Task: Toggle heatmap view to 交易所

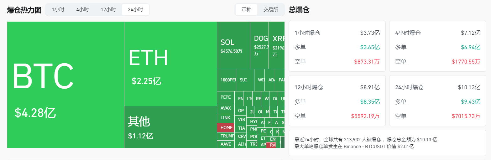Action: [271, 10]
